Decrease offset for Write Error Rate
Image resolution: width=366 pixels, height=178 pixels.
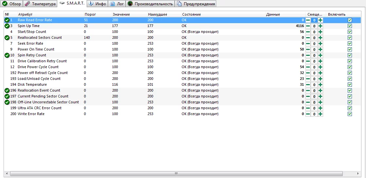(308, 114)
